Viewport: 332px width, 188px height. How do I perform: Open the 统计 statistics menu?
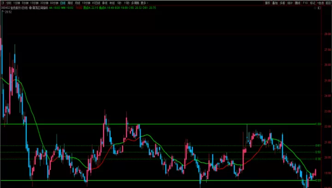tap(290, 3)
